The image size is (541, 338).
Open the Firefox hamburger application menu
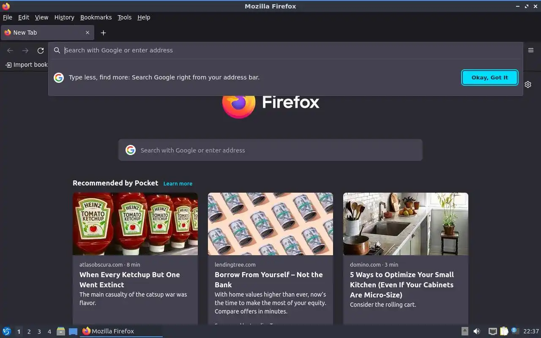click(531, 50)
